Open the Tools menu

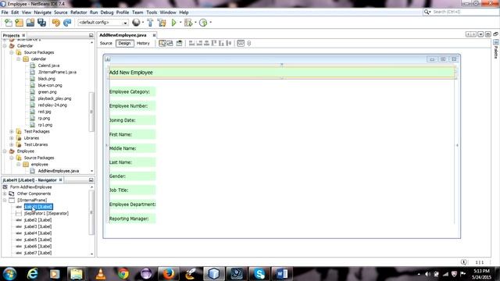tap(152, 12)
